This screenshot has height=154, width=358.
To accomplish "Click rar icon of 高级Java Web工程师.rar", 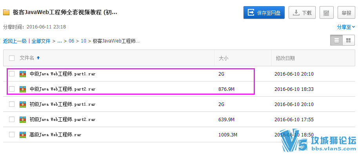I will 23,135.
